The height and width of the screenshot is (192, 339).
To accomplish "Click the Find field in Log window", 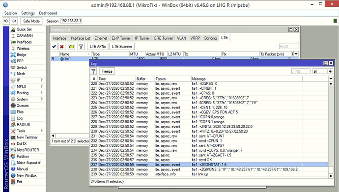I will click(301, 71).
